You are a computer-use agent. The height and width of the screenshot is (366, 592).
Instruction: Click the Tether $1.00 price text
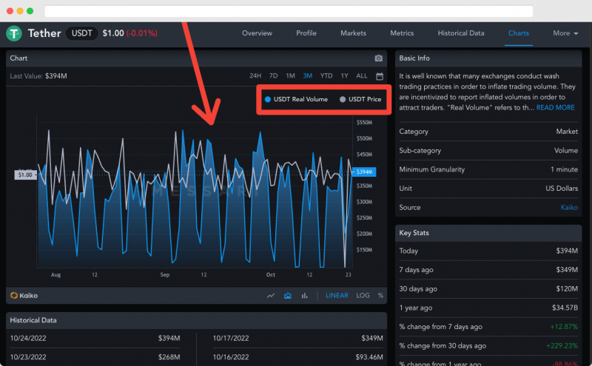[113, 33]
